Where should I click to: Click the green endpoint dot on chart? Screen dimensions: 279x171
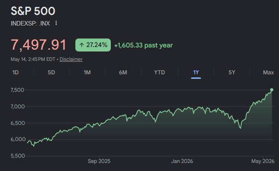click(x=272, y=90)
